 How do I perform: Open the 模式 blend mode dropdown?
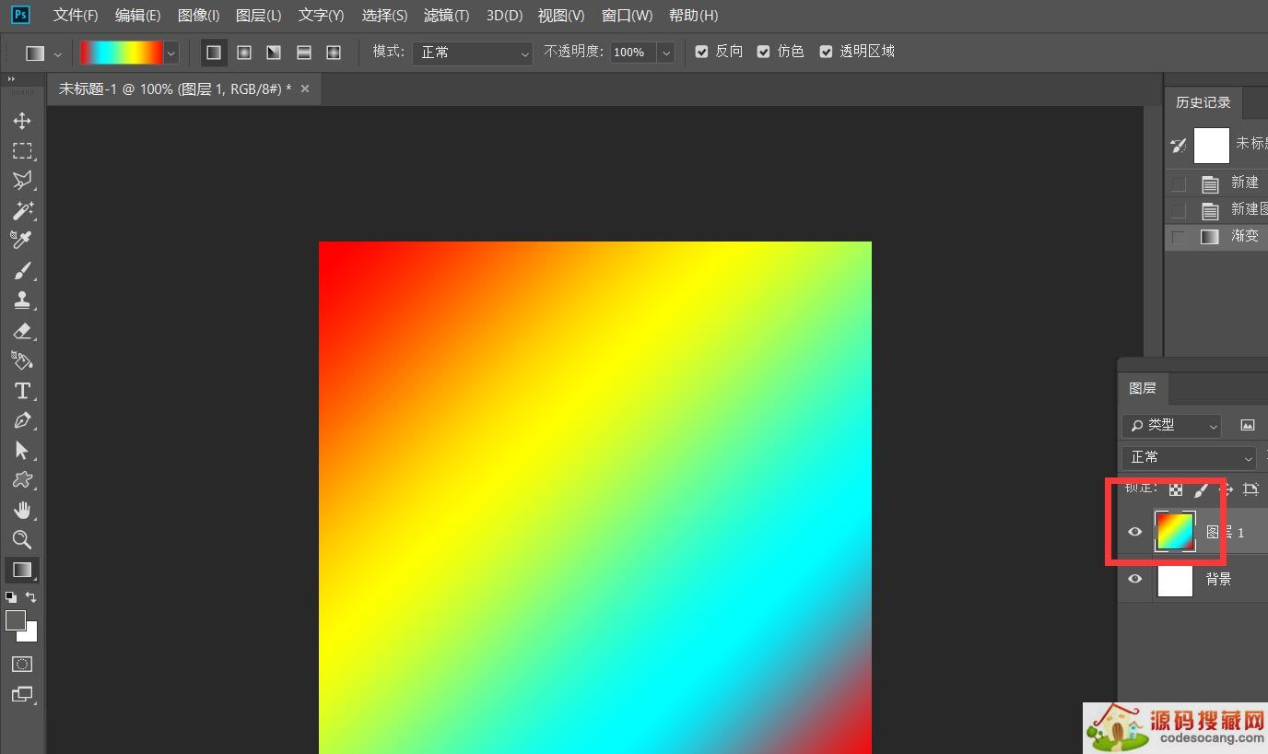click(472, 53)
